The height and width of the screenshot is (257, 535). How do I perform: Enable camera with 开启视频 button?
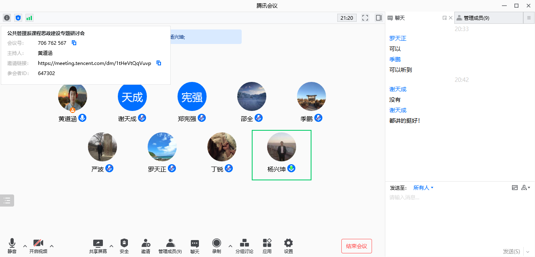(x=38, y=246)
